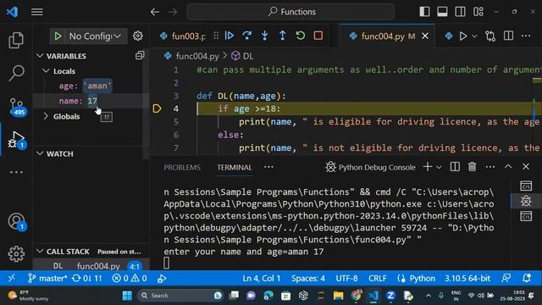
Task: Run Python file with editor play button
Action: pyautogui.click(x=463, y=36)
